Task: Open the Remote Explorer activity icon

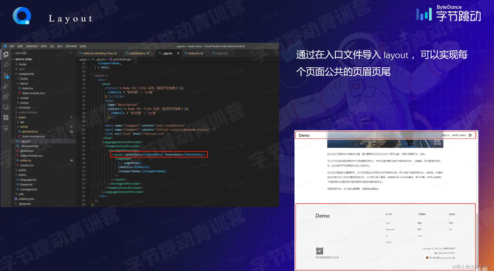Action: [6, 107]
